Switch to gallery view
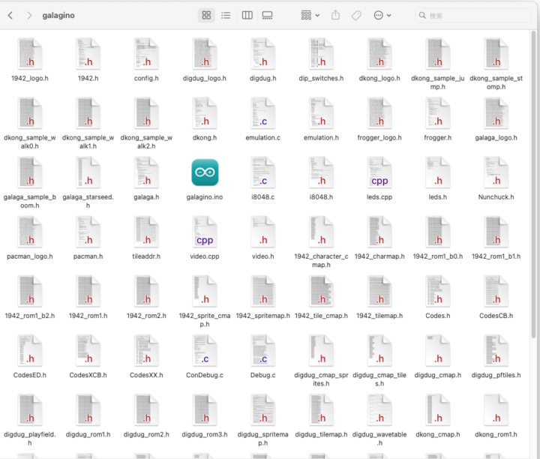540x459 pixels. click(268, 15)
